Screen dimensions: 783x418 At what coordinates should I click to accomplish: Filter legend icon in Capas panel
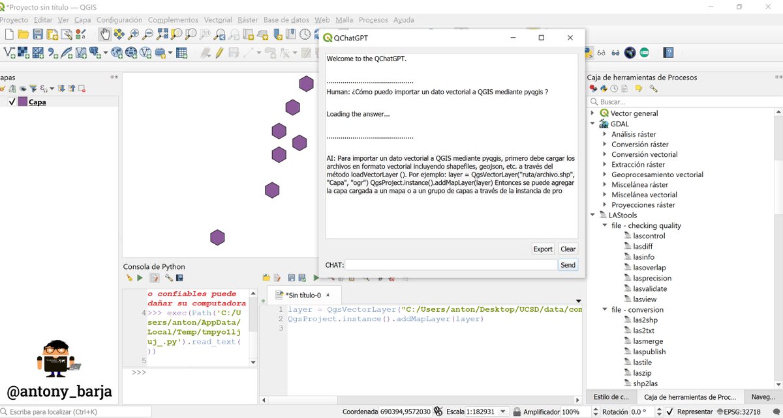coord(33,89)
